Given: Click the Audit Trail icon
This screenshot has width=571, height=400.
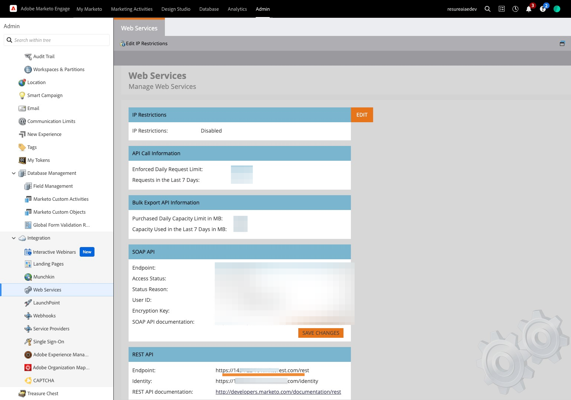Looking at the screenshot, I should pos(28,57).
